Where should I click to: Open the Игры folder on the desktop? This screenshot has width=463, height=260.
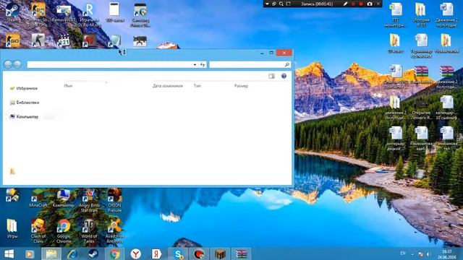(12, 229)
